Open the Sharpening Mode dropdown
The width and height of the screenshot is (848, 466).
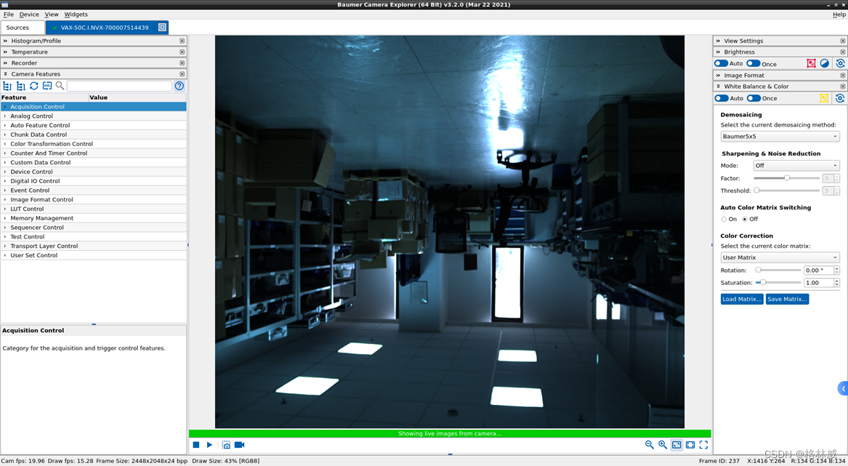796,165
